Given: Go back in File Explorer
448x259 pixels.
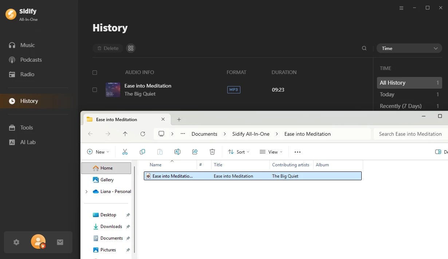Looking at the screenshot, I should 90,134.
